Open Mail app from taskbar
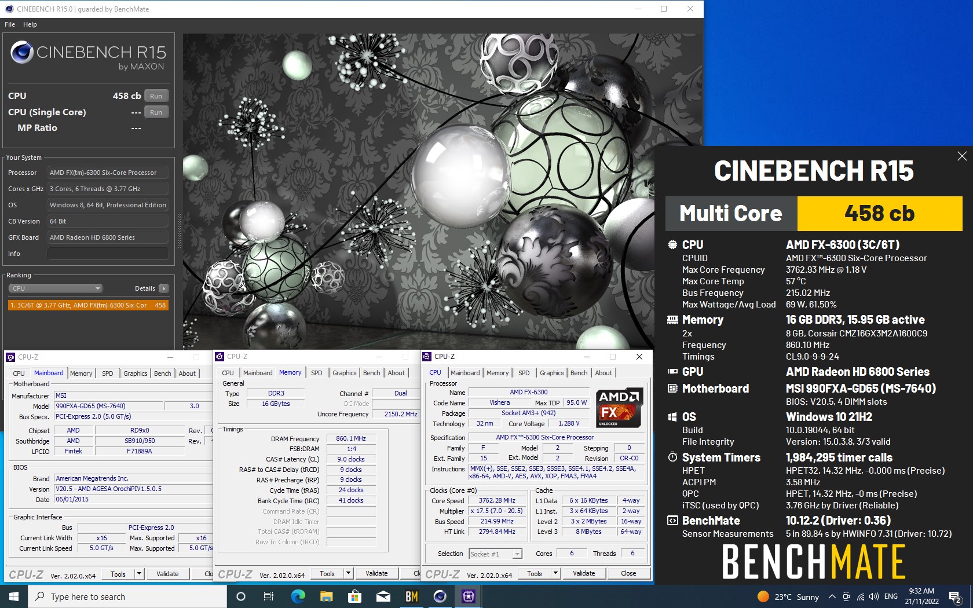The image size is (973, 608). 383,596
